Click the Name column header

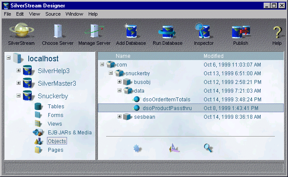(x=123, y=56)
